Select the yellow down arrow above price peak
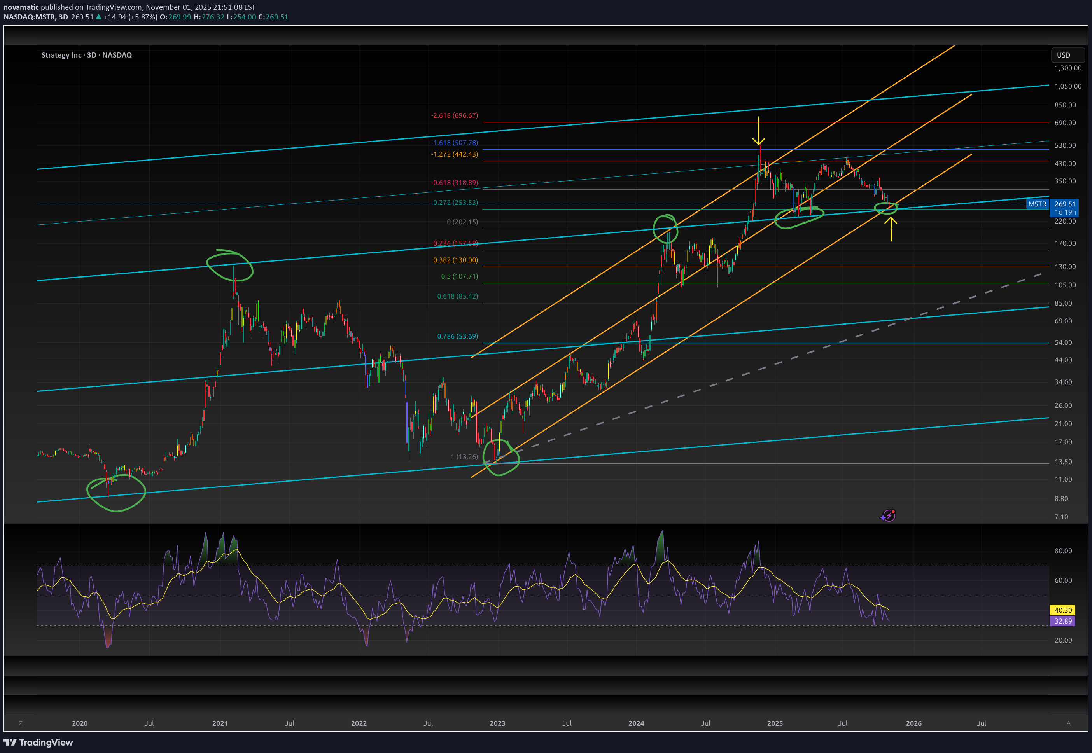 pos(758,131)
